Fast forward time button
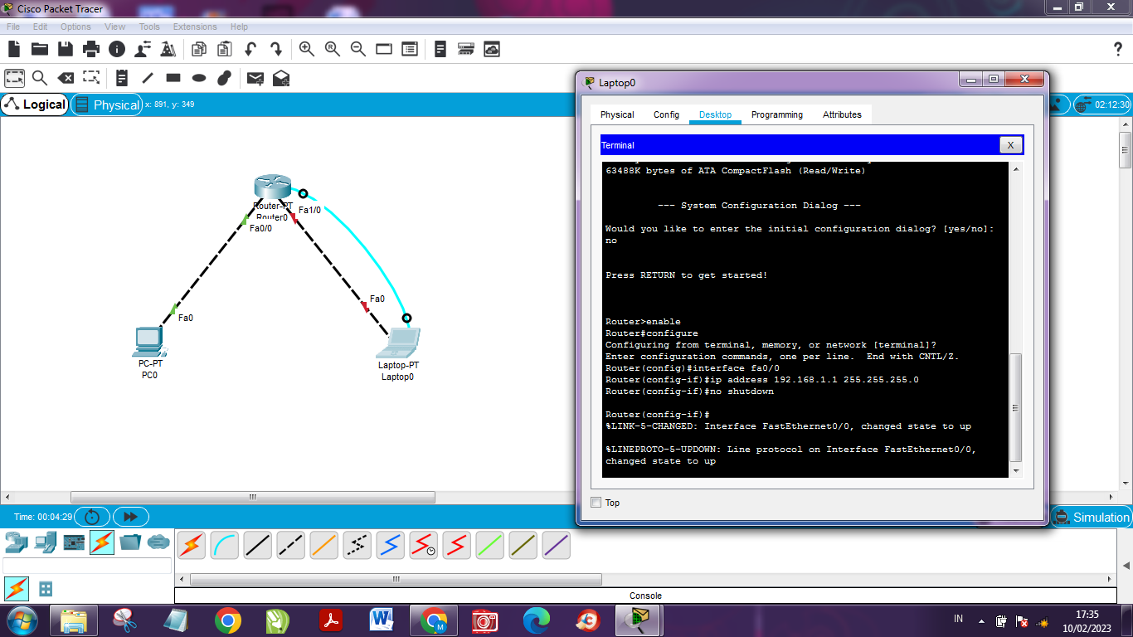Screen dimensions: 1133x637 click(x=130, y=517)
